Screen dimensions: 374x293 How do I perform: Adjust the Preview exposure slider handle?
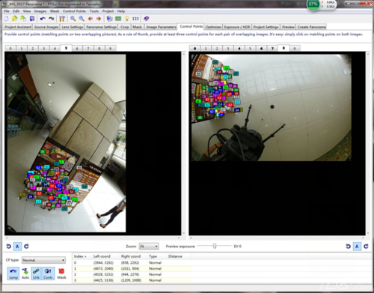click(x=215, y=246)
